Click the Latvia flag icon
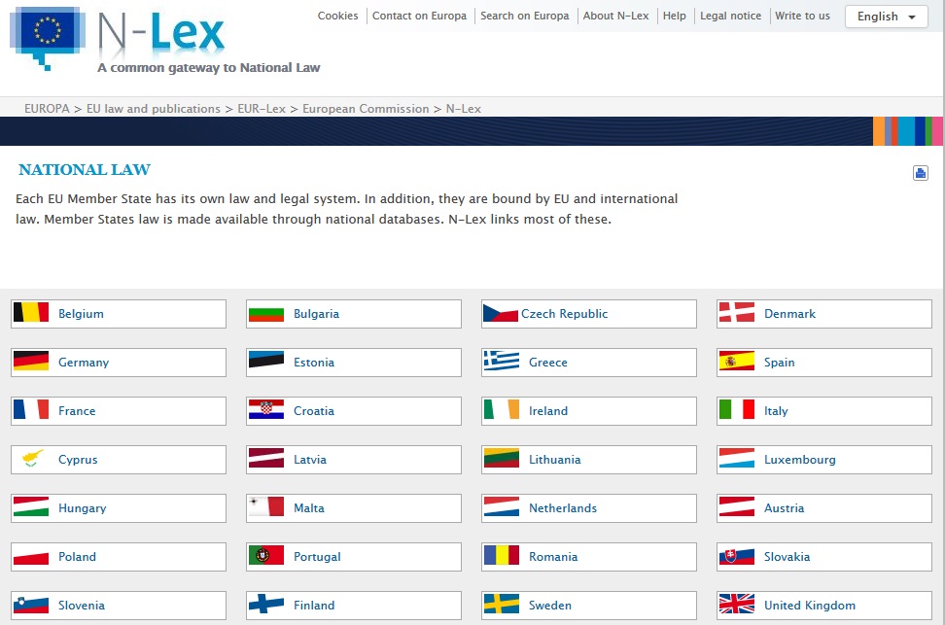The width and height of the screenshot is (945, 625). pos(265,459)
